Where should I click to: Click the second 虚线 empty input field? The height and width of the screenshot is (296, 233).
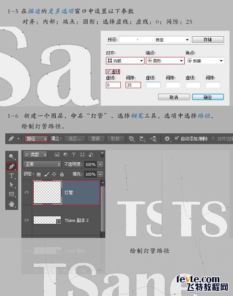click(x=153, y=85)
